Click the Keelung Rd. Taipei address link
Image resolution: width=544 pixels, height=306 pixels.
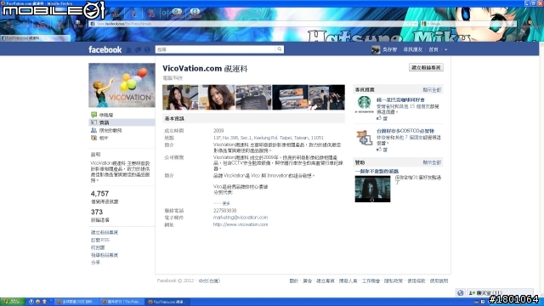point(269,138)
